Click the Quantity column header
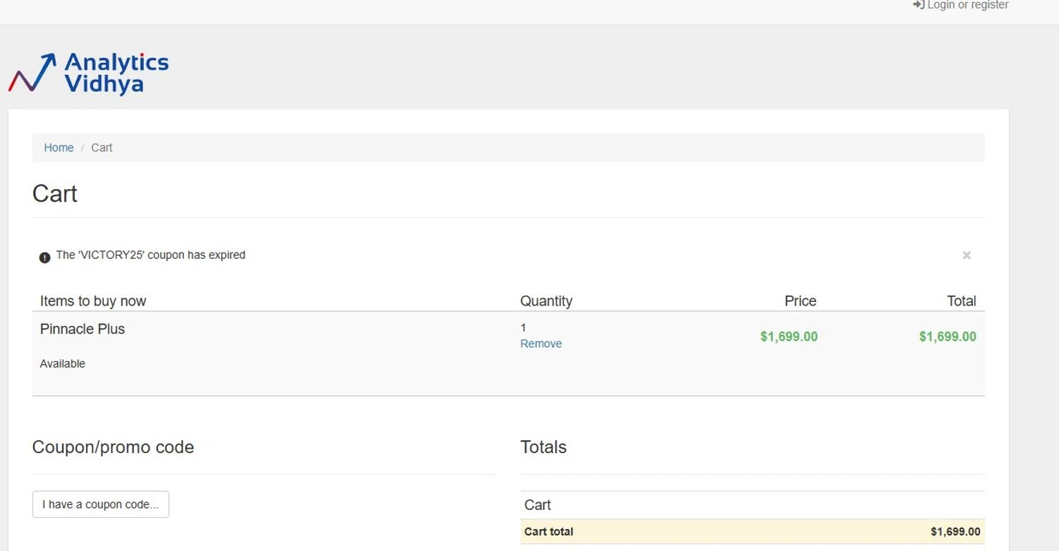 546,301
